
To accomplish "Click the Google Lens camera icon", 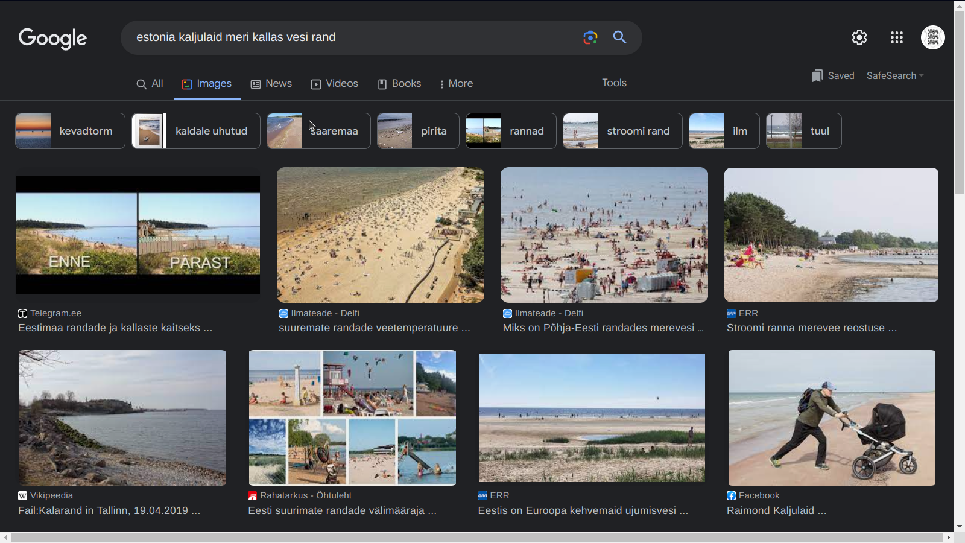I will 590,37.
